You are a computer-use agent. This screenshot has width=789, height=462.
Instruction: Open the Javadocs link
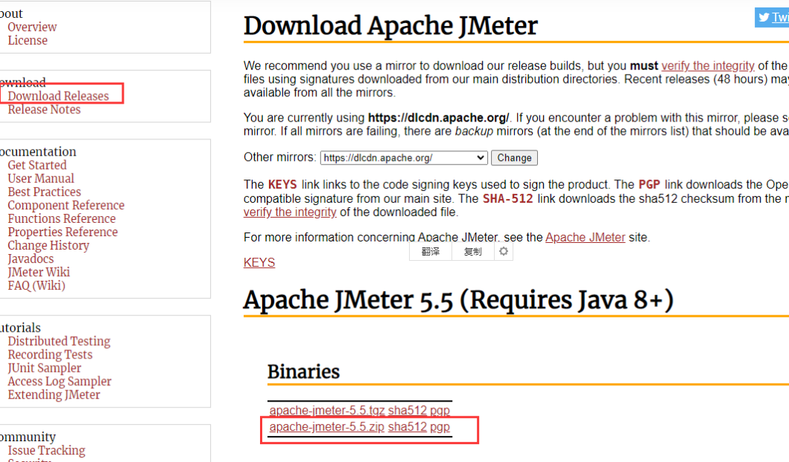click(x=31, y=259)
